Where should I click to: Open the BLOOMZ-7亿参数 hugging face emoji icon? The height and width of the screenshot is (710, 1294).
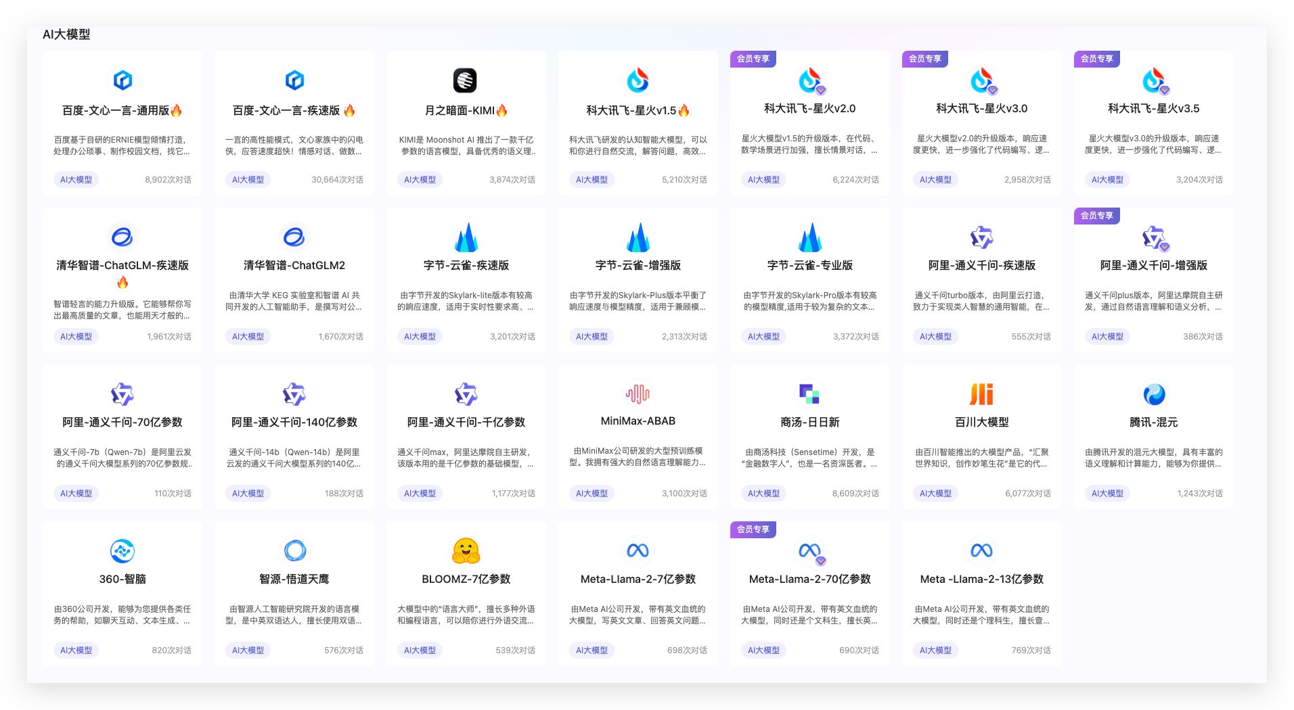(466, 551)
